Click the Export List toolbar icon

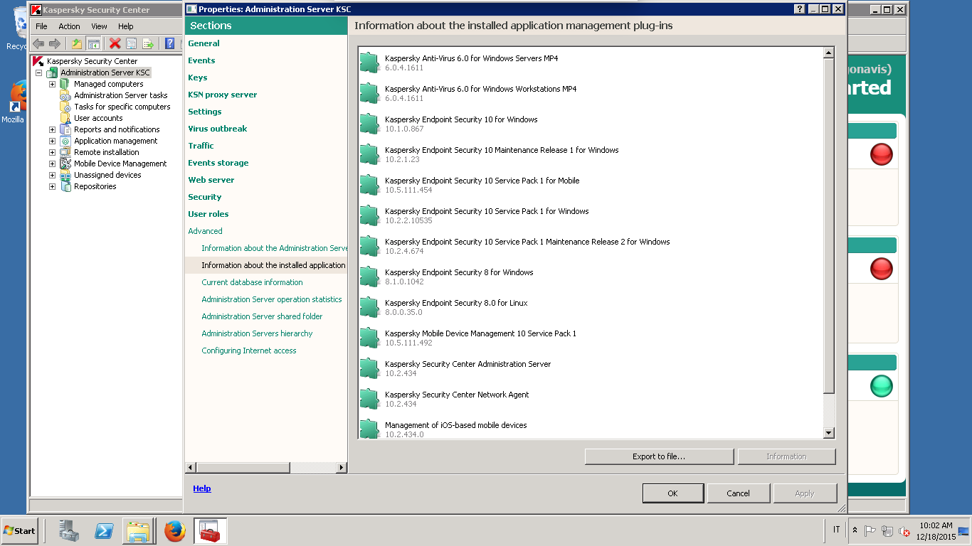coord(148,43)
